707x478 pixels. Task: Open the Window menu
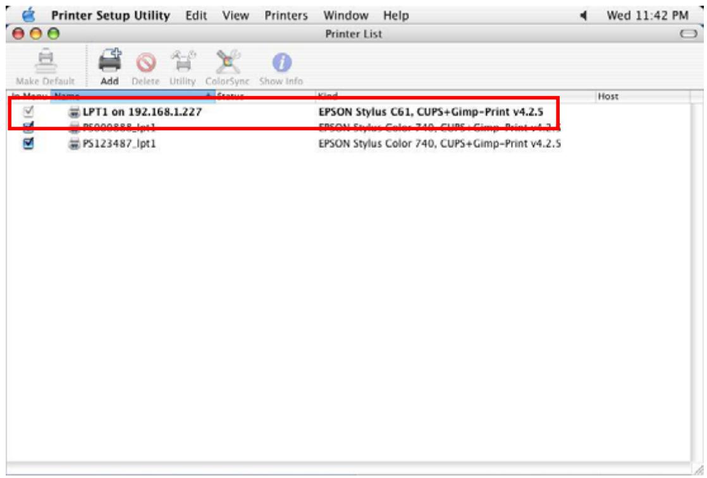tap(346, 16)
